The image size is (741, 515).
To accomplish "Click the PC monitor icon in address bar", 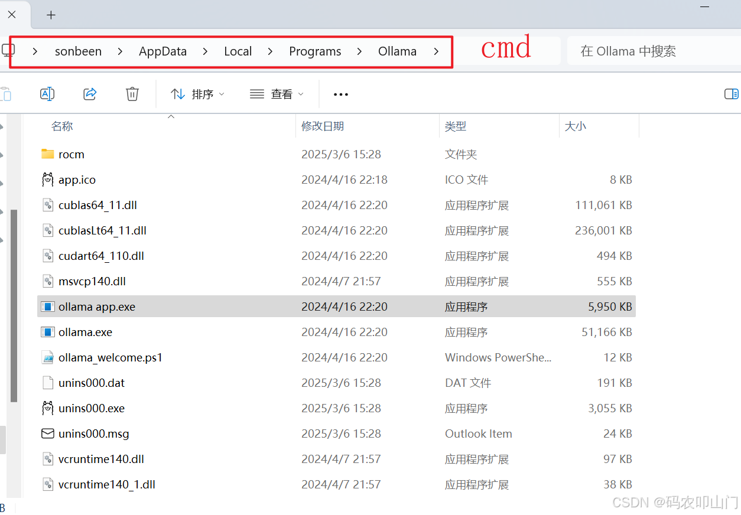I will coord(8,50).
